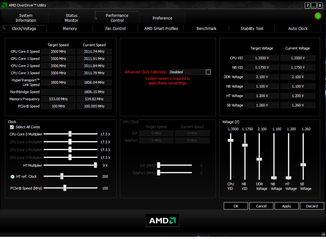The image size is (326, 239).
Task: Go to the Preference tab
Action: point(163,18)
